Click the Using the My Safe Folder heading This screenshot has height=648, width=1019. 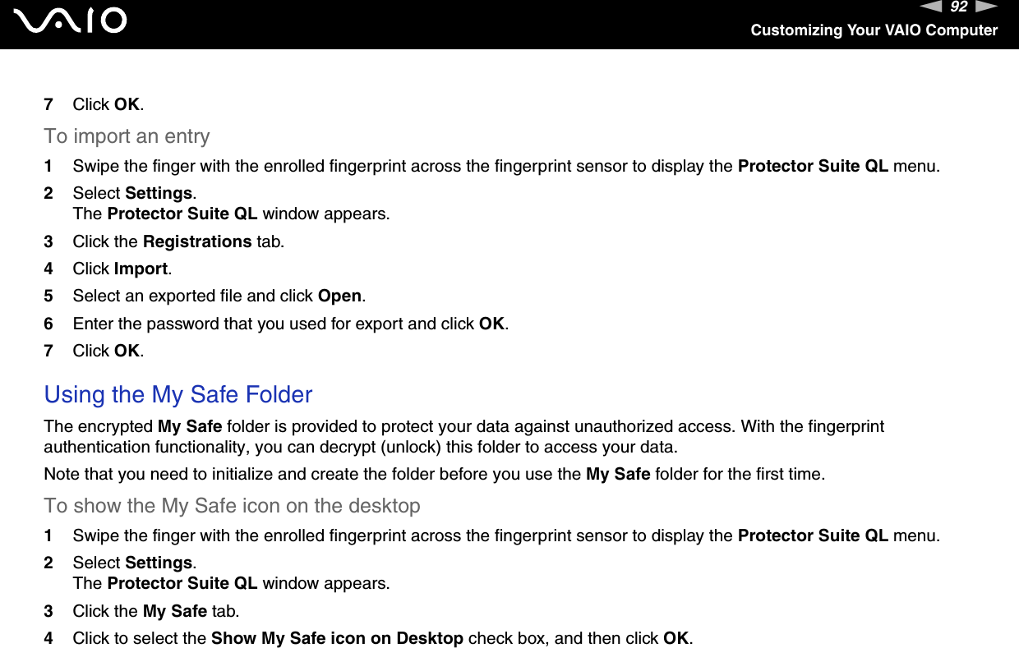178,395
